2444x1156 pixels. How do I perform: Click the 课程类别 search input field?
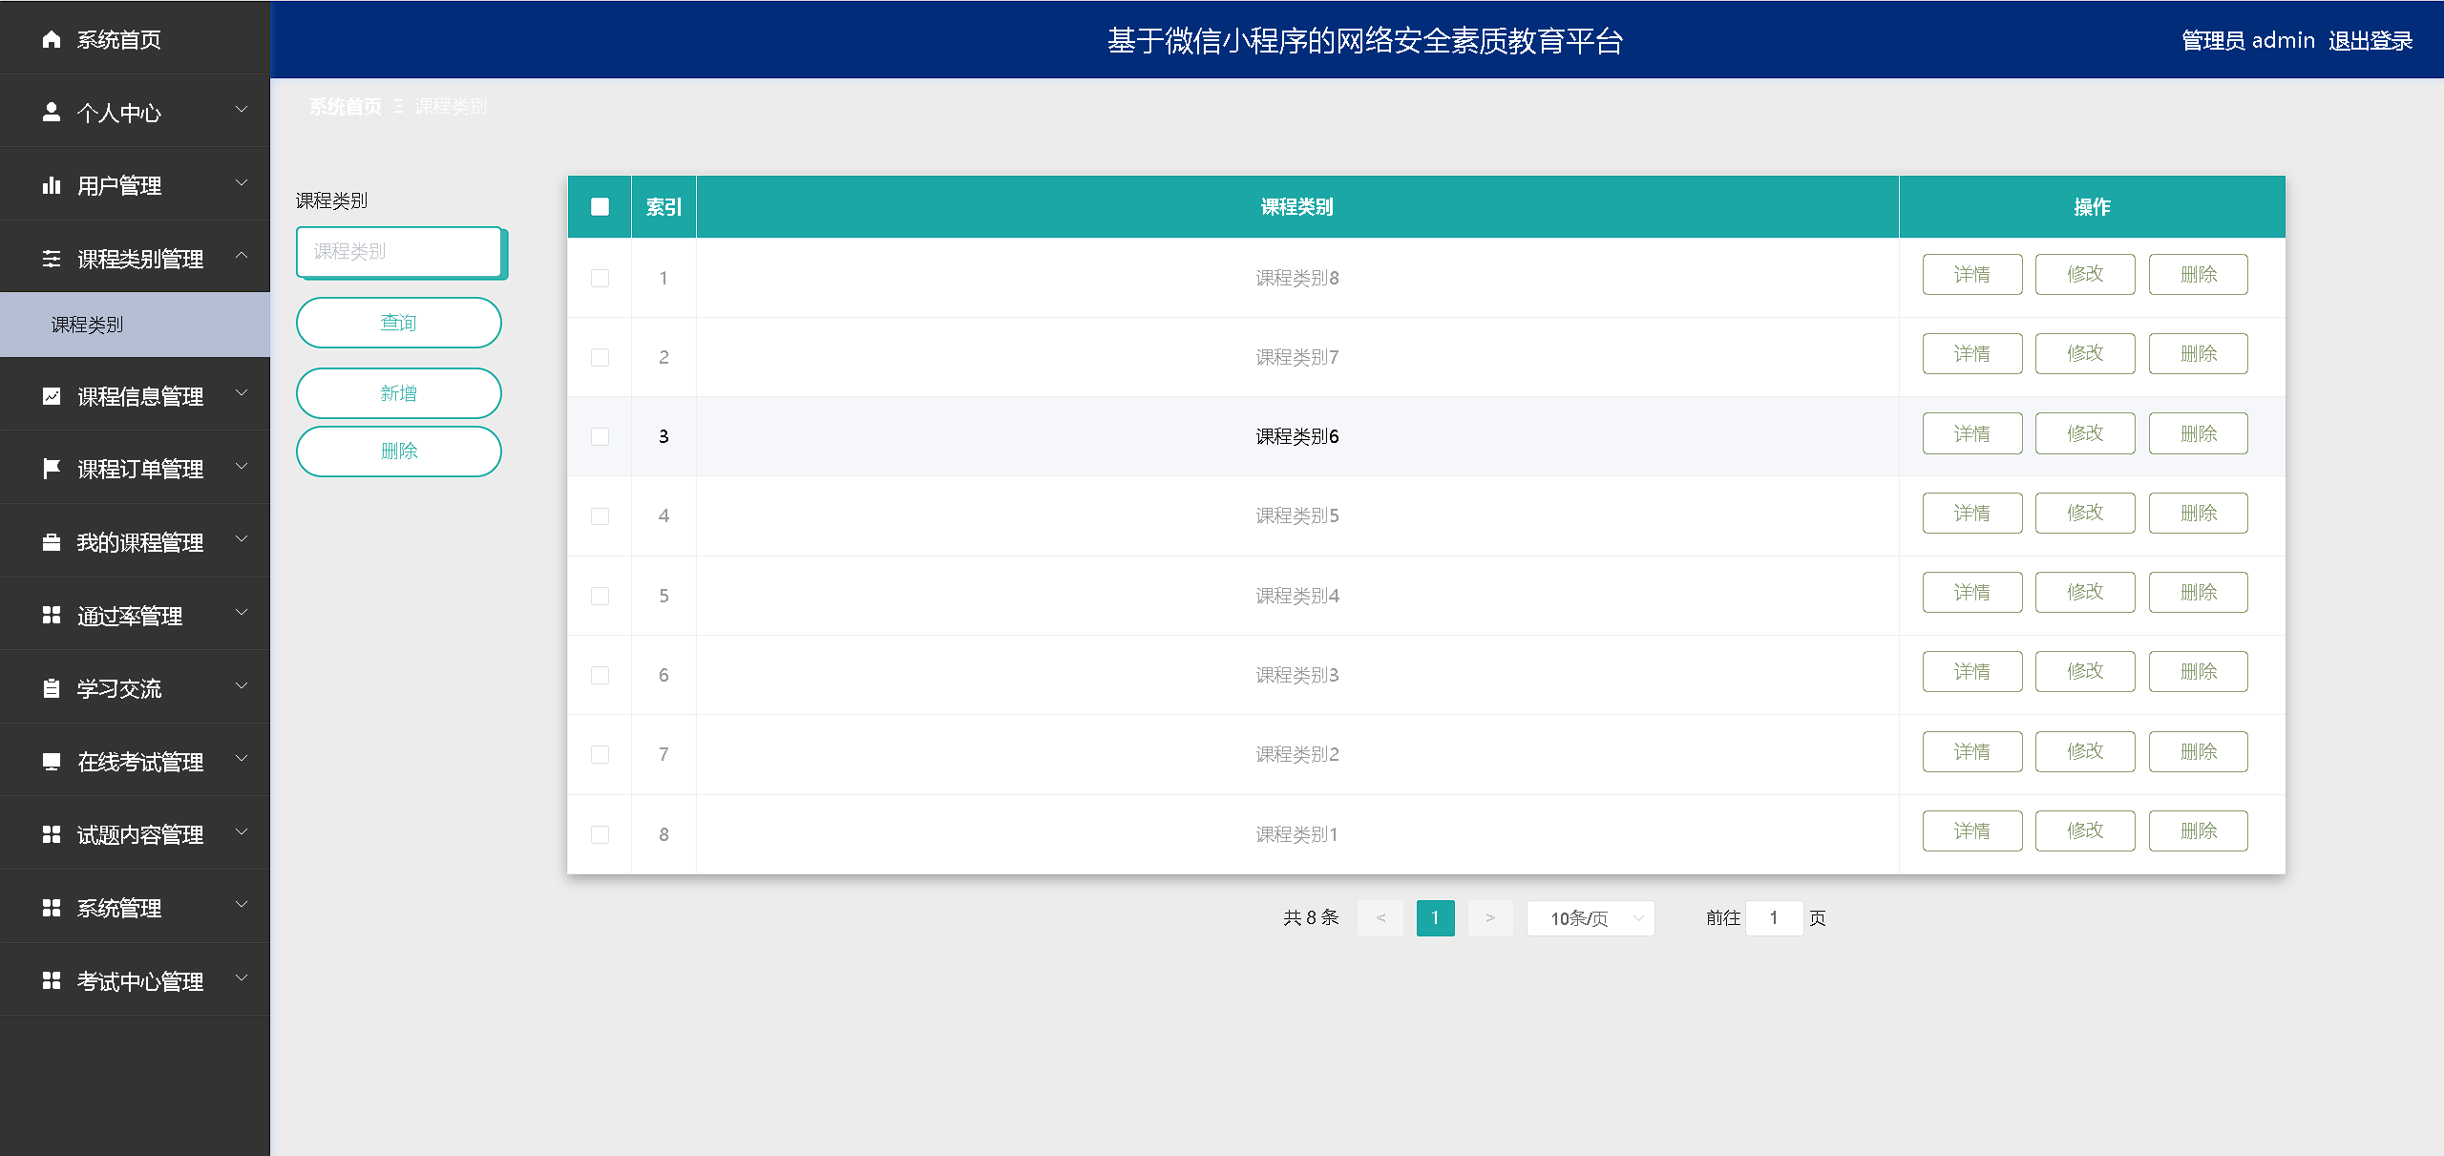(398, 251)
